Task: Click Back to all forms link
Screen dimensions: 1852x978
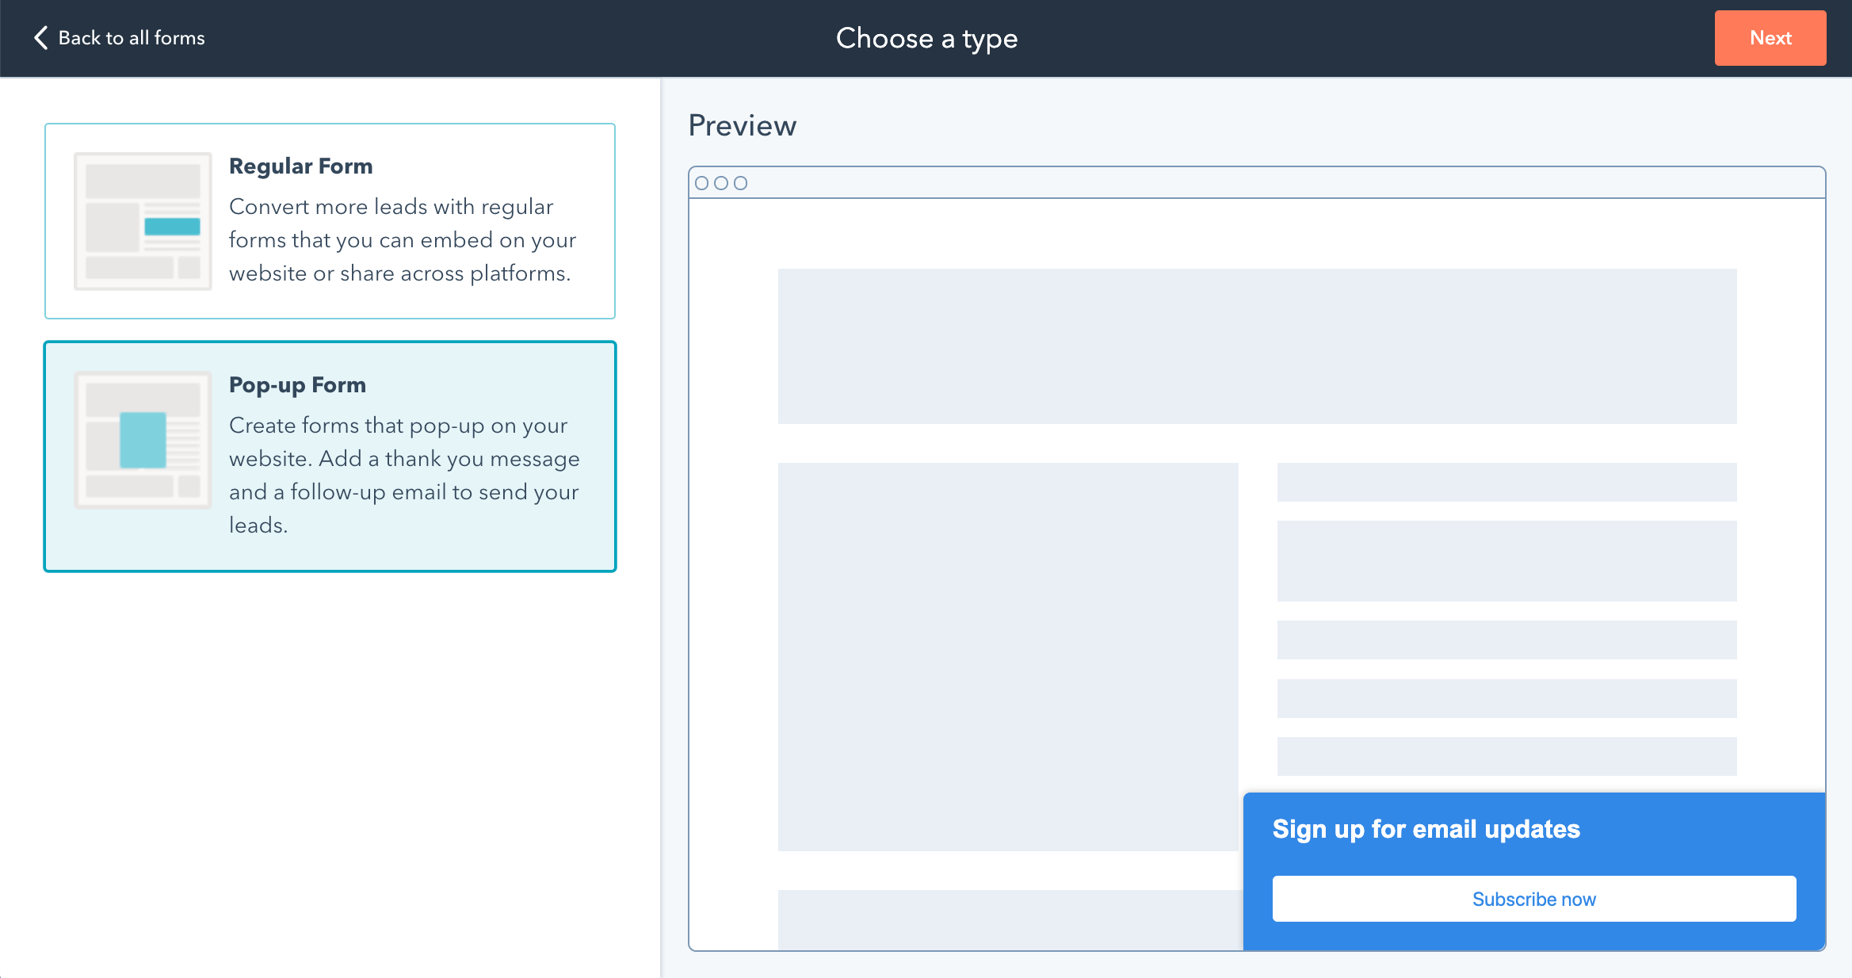Action: coord(132,38)
